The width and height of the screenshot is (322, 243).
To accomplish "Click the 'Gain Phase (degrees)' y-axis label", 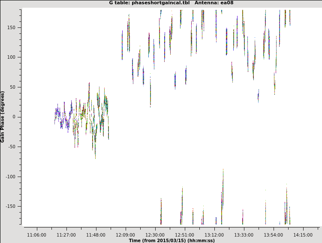I will [3, 117].
